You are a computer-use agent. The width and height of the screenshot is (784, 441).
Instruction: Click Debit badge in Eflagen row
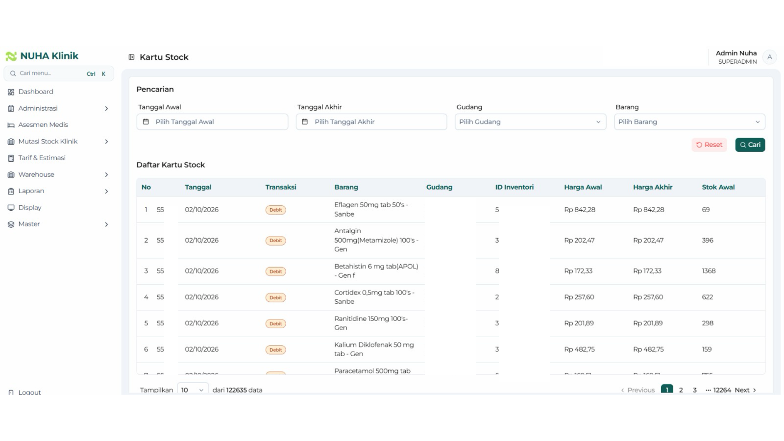click(x=276, y=210)
